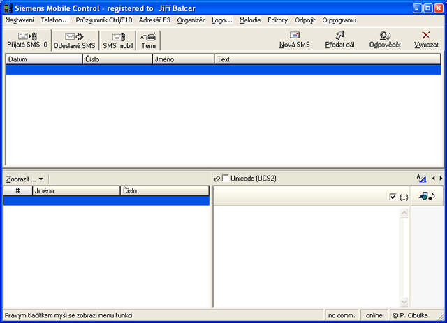This screenshot has height=323, width=447.
Task: Click inside the message text area
Action: coord(307,257)
